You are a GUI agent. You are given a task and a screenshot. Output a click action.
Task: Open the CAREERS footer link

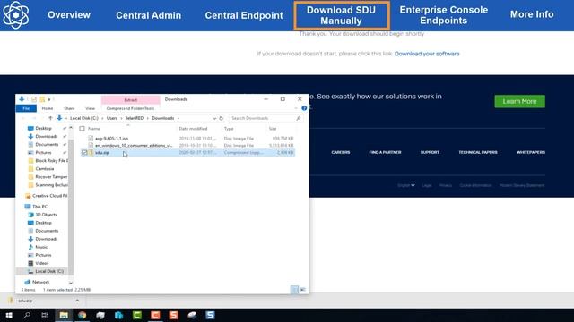point(341,152)
